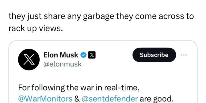Click the quoted tweet card's top border area

(103, 41)
